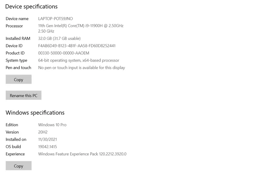Click the OS build value 19042.1415
This screenshot has height=172, width=279.
[48, 147]
